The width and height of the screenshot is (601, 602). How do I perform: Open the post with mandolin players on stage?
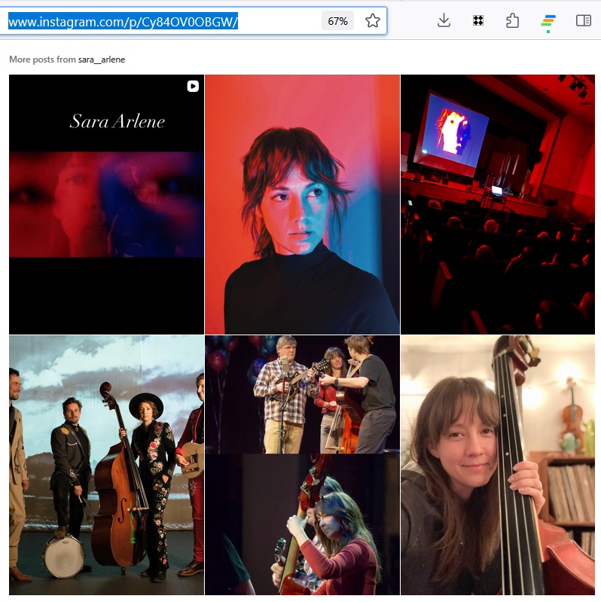pyautogui.click(x=302, y=394)
